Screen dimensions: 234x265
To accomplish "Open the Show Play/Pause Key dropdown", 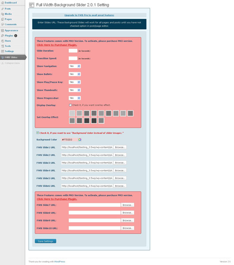I will (75, 82).
